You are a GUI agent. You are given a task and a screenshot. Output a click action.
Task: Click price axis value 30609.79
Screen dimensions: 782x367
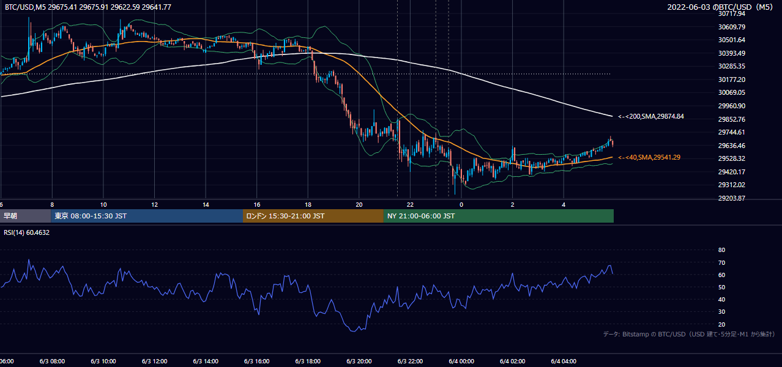point(731,27)
